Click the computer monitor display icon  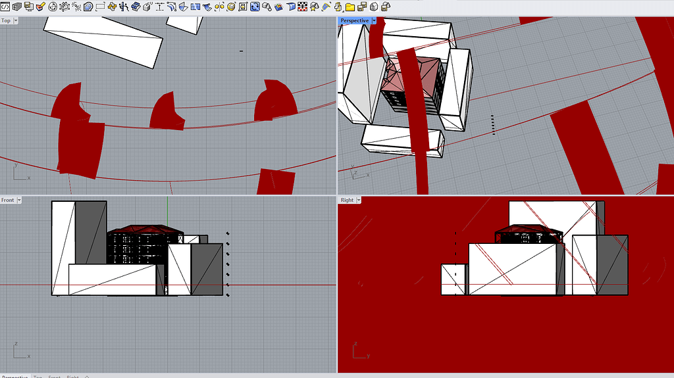28,7
